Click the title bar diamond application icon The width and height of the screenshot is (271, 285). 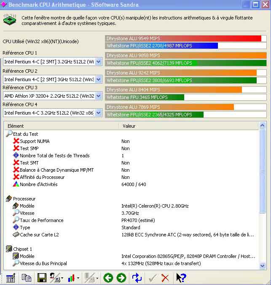point(4,4)
